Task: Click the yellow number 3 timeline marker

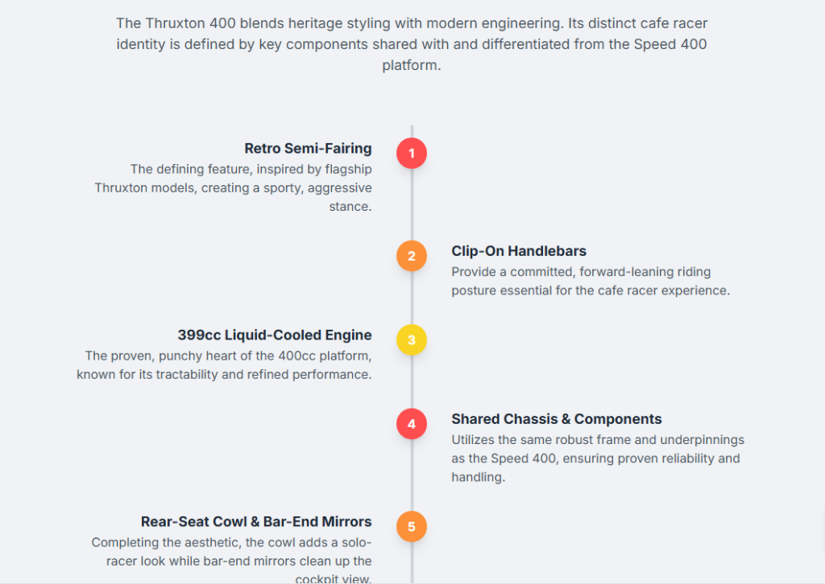Action: click(412, 339)
